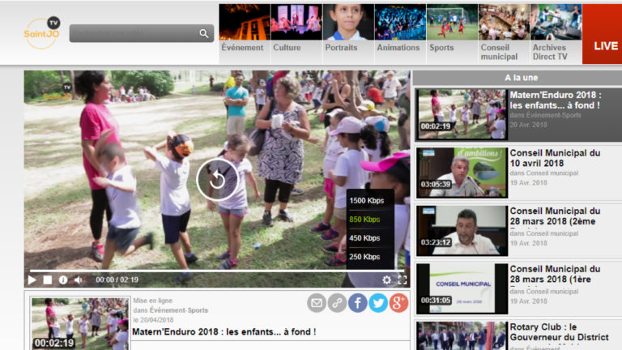The height and width of the screenshot is (350, 622).
Task: Click the Sports category image
Action: (x=452, y=22)
